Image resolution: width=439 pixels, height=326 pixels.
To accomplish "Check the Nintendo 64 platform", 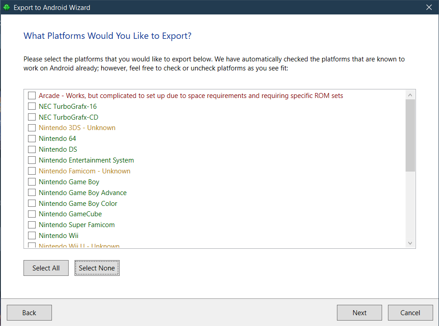I will pos(32,139).
